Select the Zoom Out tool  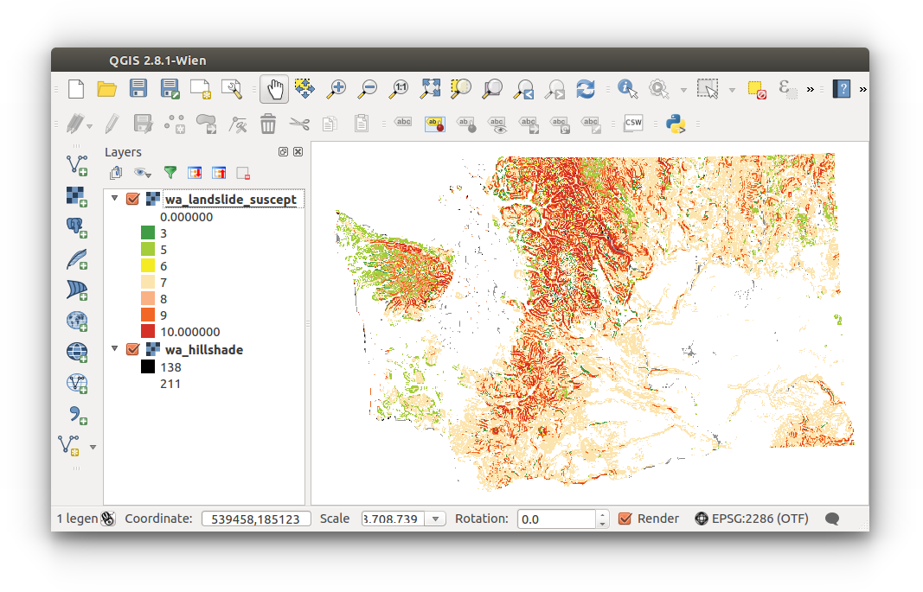click(368, 88)
